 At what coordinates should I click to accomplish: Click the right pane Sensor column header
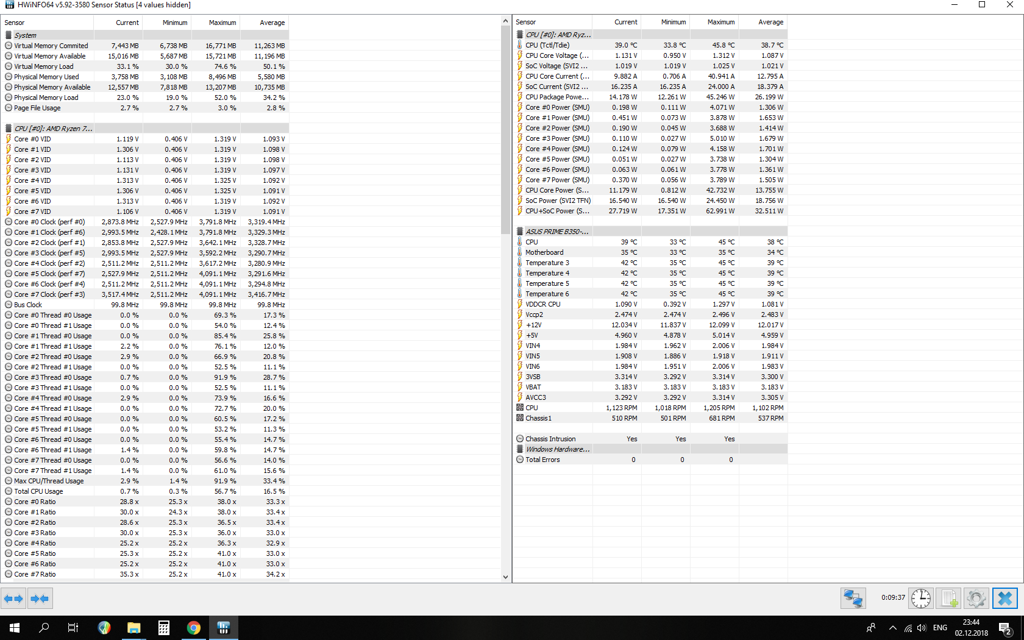coord(552,22)
